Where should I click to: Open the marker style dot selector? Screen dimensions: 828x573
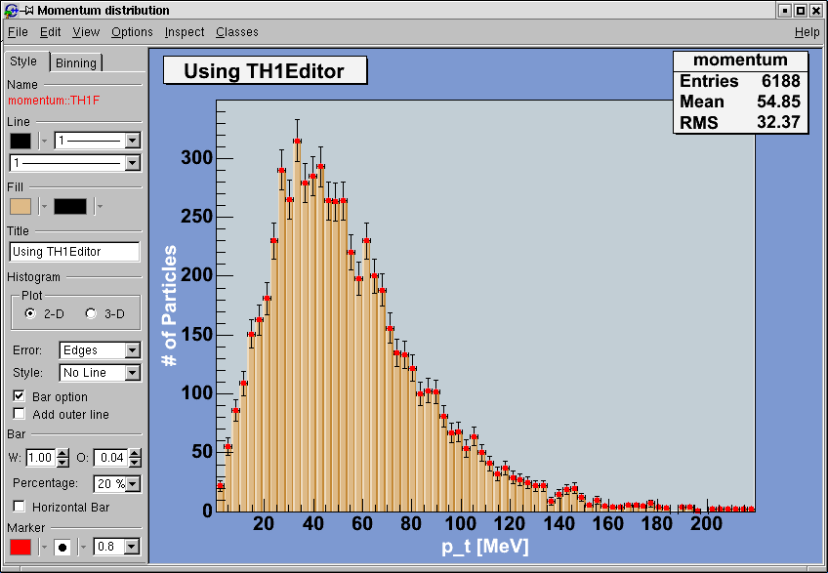coord(62,547)
